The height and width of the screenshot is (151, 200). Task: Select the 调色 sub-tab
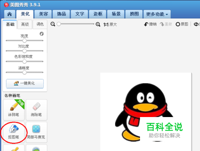point(40,24)
